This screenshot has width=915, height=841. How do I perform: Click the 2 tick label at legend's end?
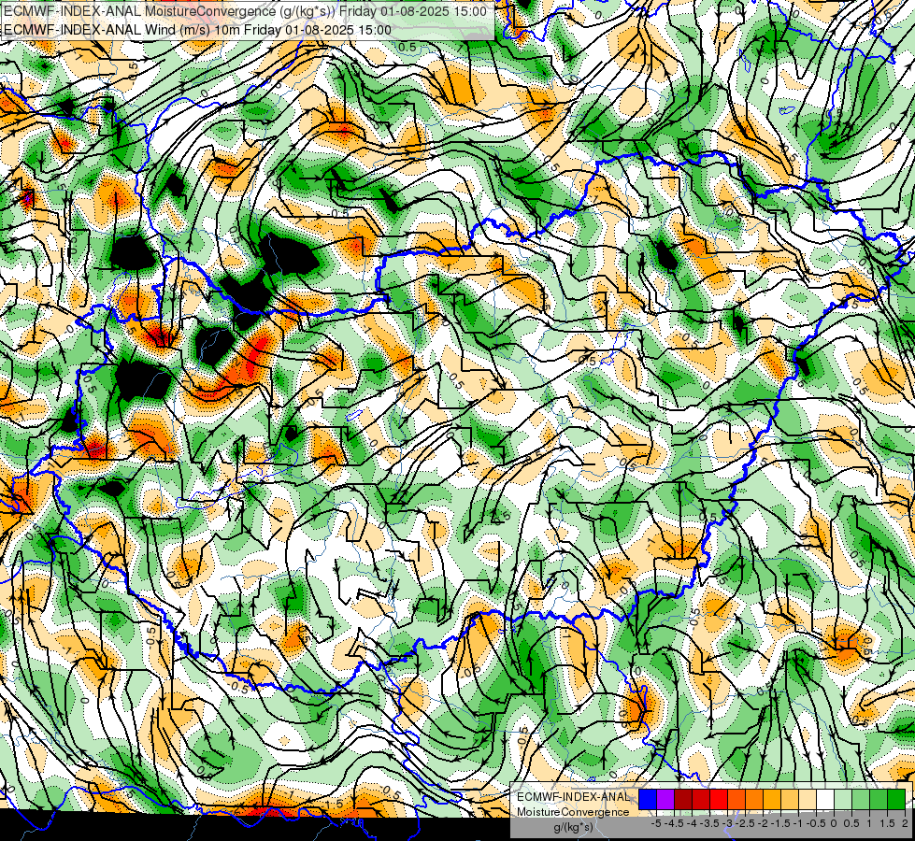(905, 823)
